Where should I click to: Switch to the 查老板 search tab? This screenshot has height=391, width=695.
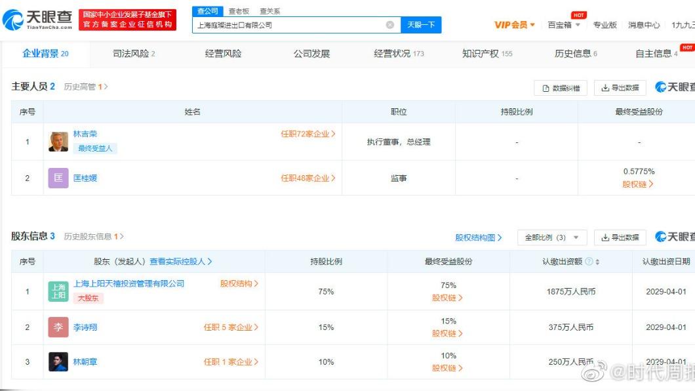pyautogui.click(x=239, y=11)
